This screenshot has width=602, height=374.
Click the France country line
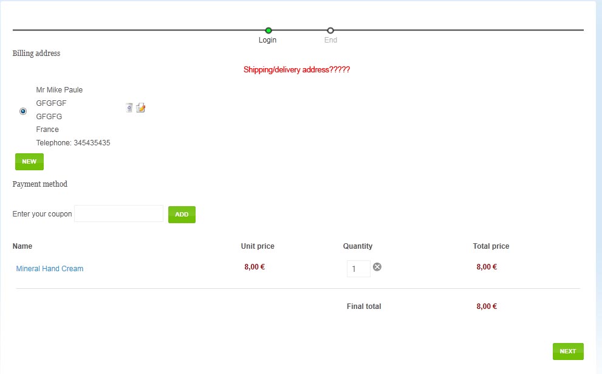(x=47, y=130)
